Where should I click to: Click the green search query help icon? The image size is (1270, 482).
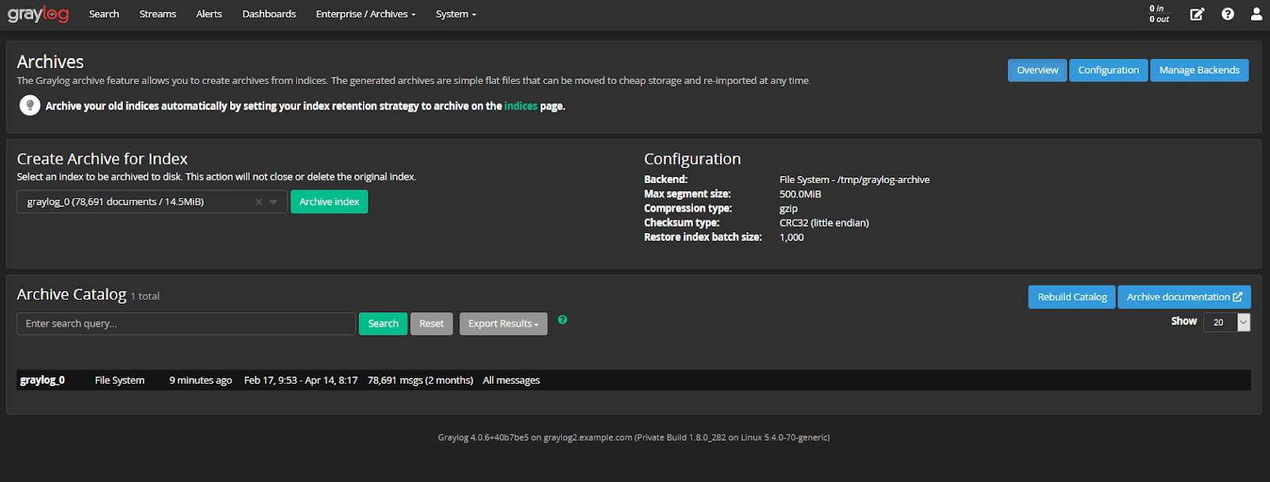[x=563, y=319]
